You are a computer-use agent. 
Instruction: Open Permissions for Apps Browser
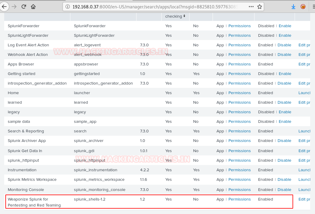(240, 64)
